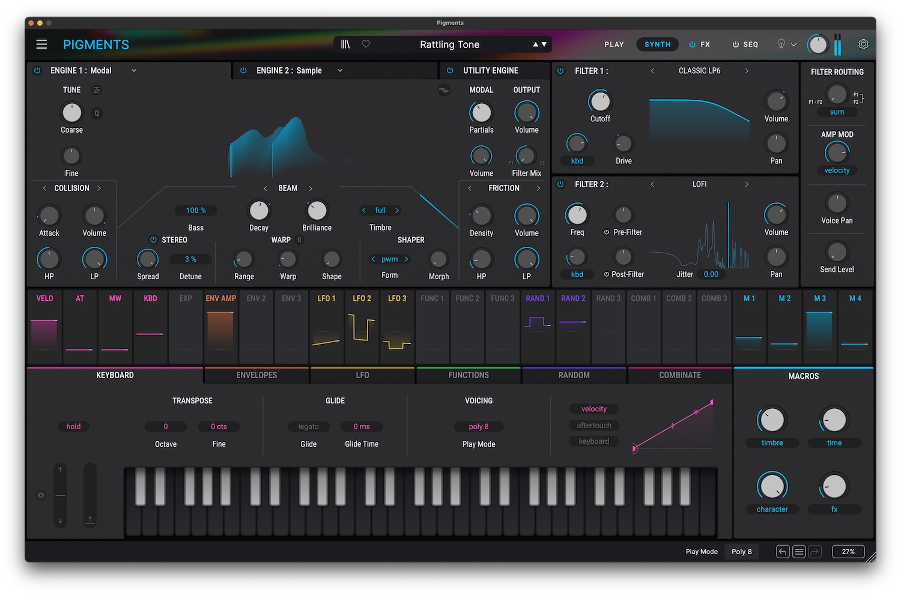Click the Q button next to Coarse
The image size is (901, 595).
(97, 113)
